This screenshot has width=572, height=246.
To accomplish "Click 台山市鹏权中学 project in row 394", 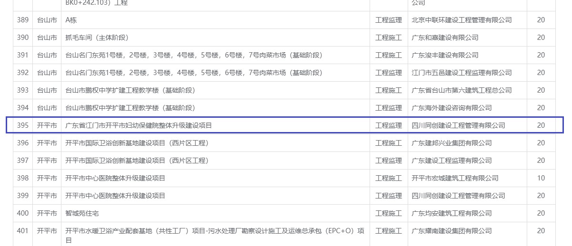I will 130,108.
